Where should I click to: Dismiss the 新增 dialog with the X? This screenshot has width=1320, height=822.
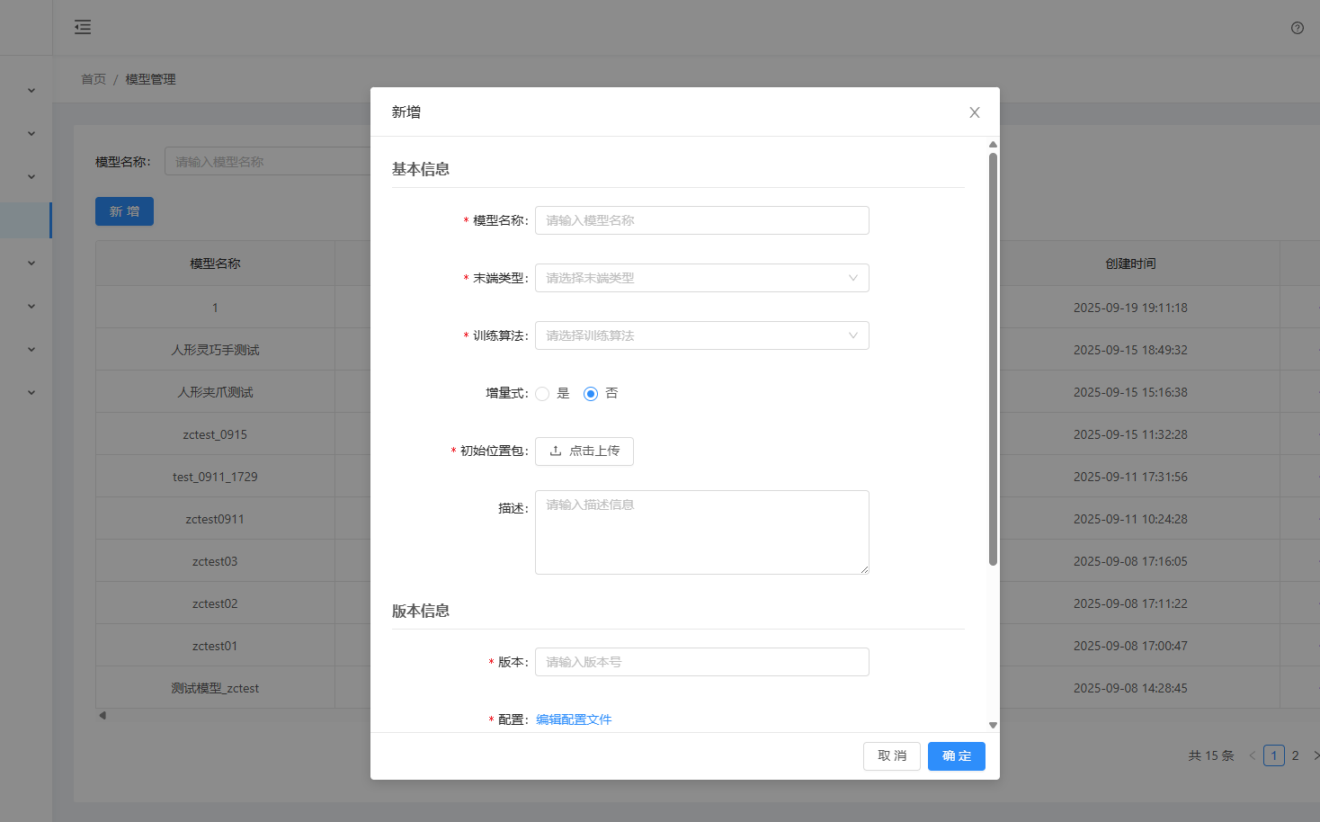point(974,112)
